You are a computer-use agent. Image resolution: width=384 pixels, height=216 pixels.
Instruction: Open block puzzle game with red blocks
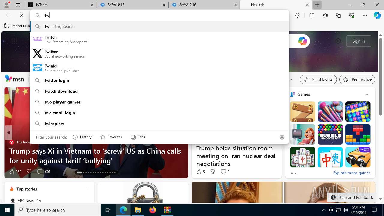[358, 134]
